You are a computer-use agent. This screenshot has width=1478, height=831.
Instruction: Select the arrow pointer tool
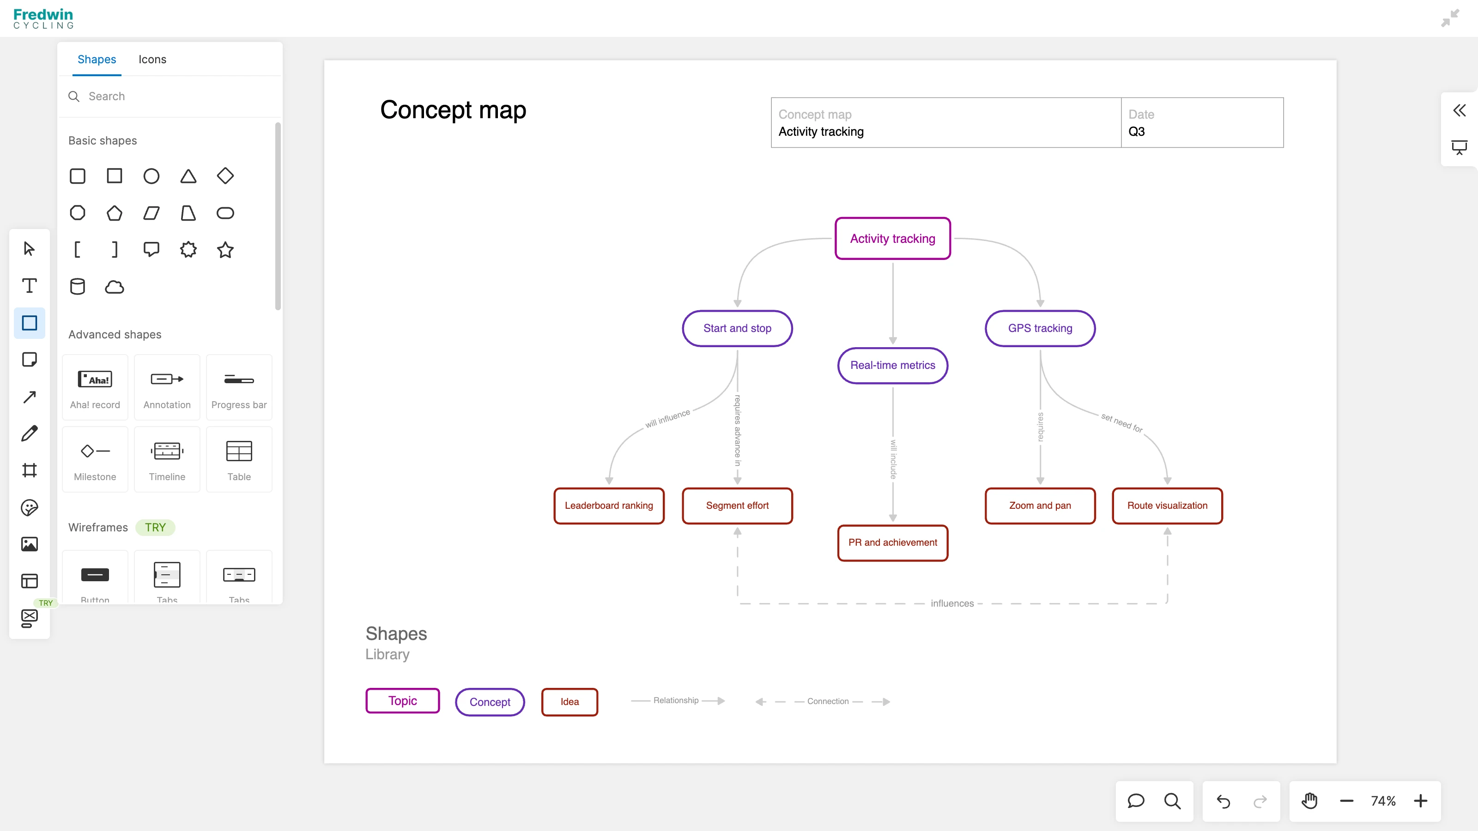point(29,249)
